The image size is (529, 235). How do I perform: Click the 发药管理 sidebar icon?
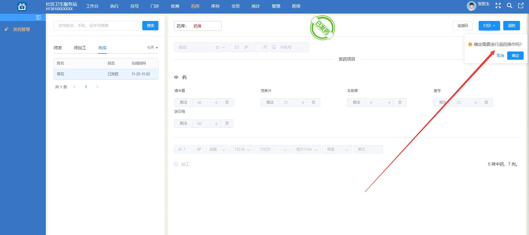point(7,29)
